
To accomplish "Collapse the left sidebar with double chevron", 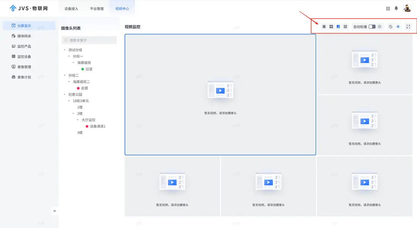I will (x=55, y=211).
